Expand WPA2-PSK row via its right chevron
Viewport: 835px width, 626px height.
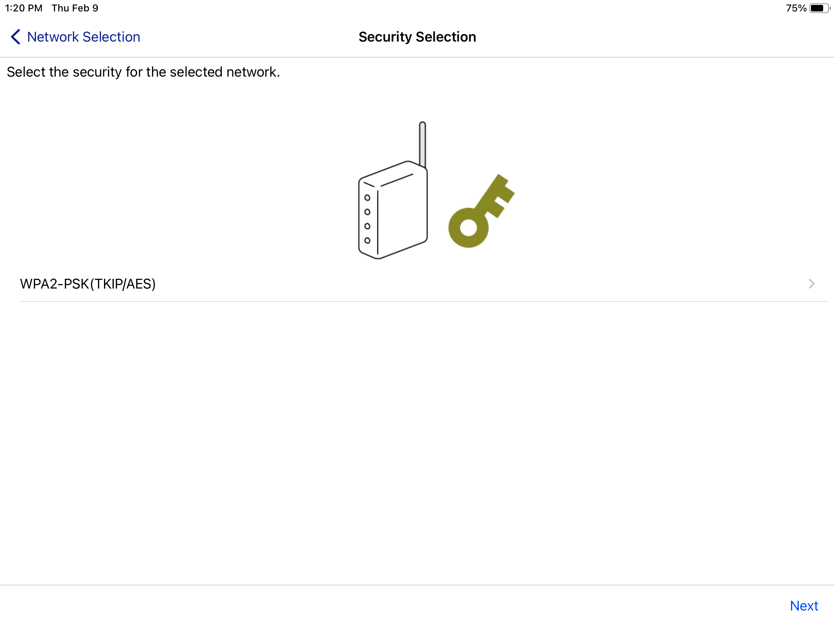(x=811, y=284)
